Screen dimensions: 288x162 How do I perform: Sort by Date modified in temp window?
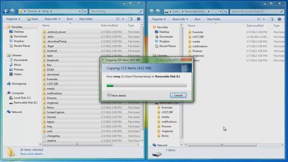(109, 25)
